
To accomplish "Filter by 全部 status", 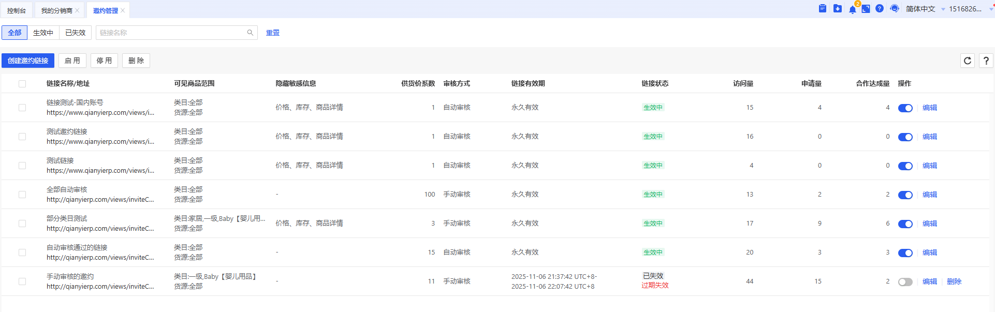I will (14, 33).
